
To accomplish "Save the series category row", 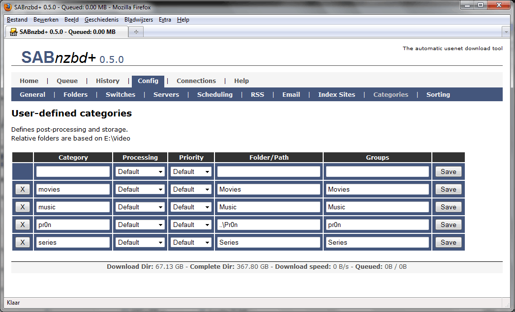I will (448, 242).
